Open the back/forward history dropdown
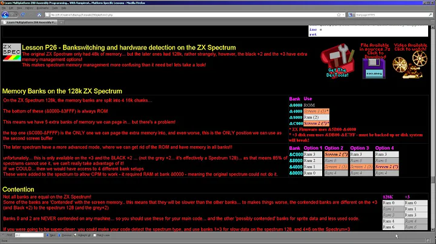 [x=16, y=14]
